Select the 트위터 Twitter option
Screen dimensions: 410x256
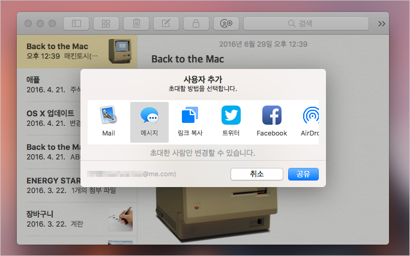pyautogui.click(x=231, y=122)
